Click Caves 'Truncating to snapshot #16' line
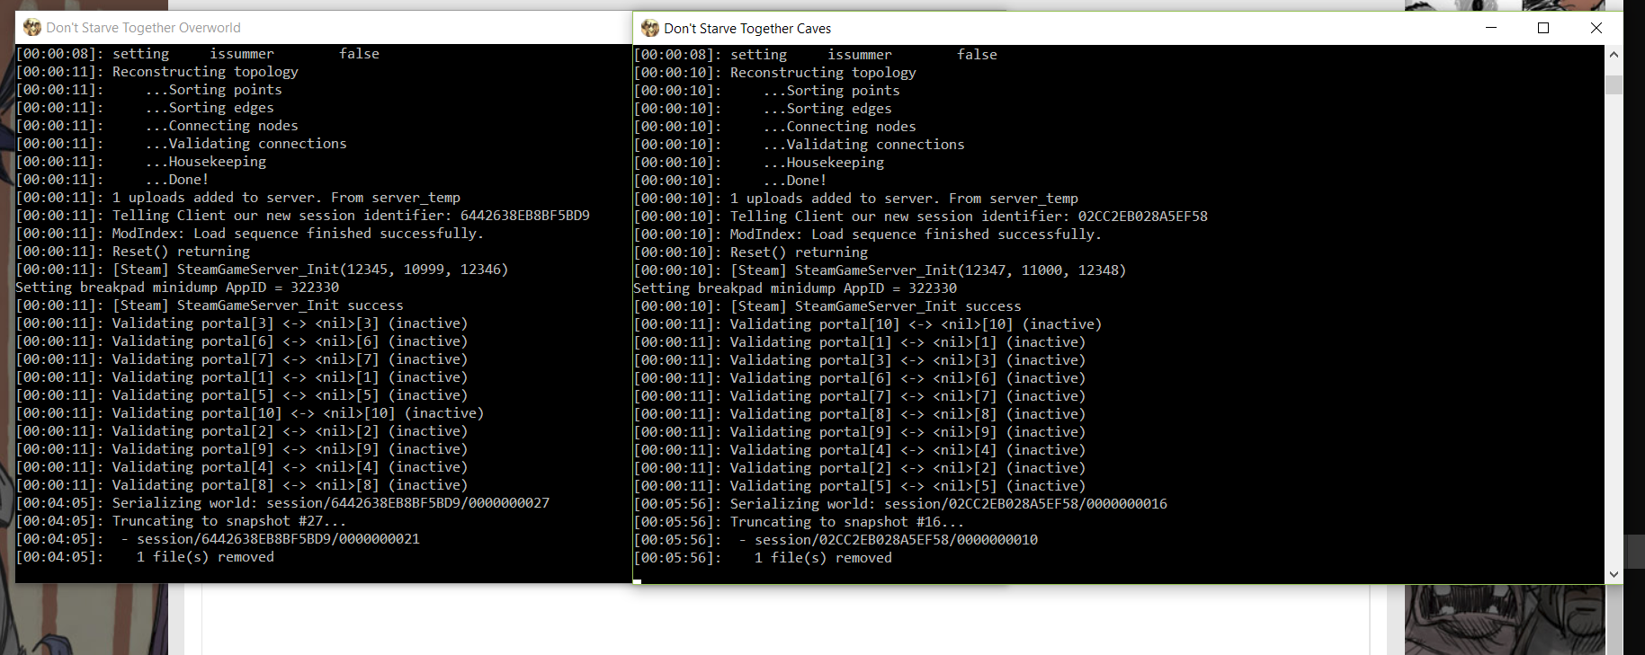Image resolution: width=1645 pixels, height=655 pixels. coord(845,522)
